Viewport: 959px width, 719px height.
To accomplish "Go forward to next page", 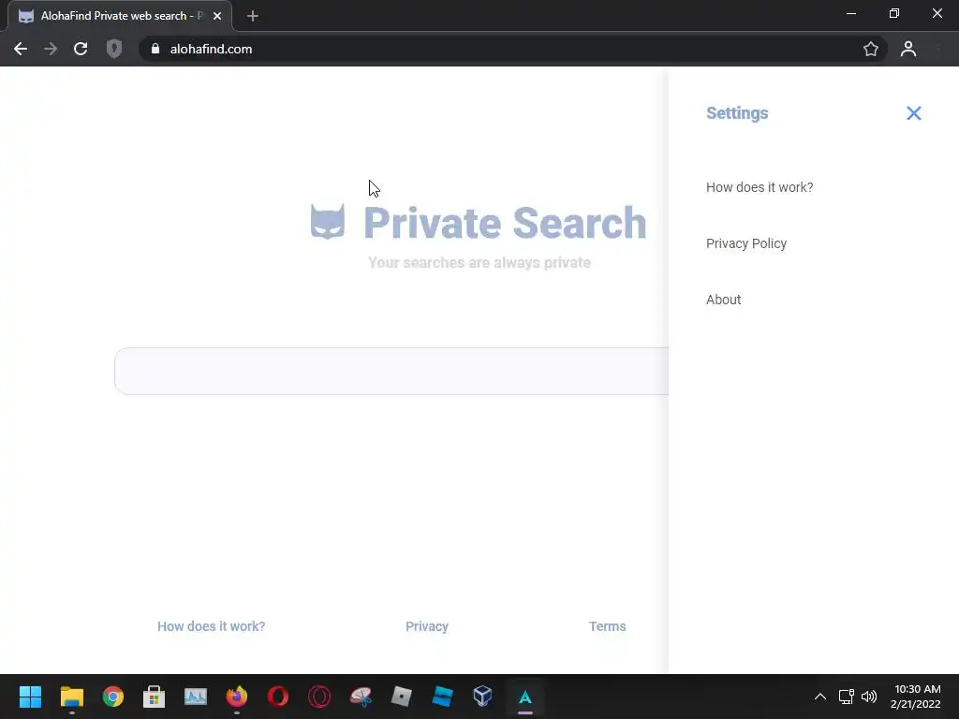I will tap(51, 49).
